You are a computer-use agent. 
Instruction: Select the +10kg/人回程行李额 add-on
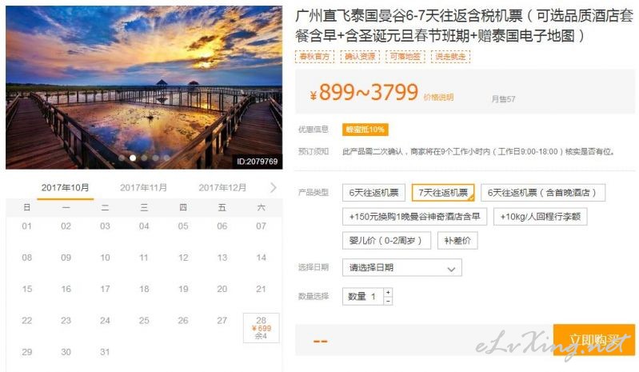(x=540, y=216)
